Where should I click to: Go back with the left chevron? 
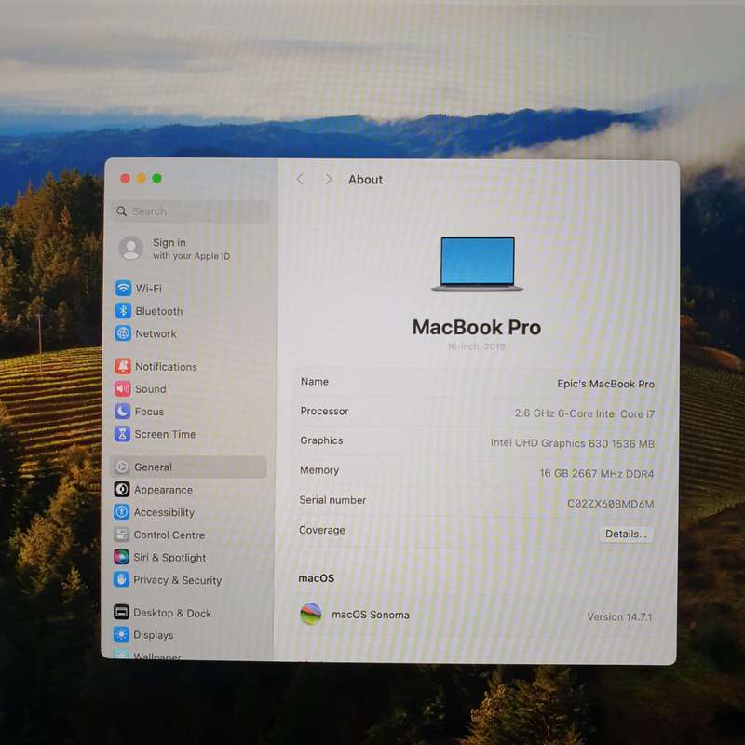[300, 179]
